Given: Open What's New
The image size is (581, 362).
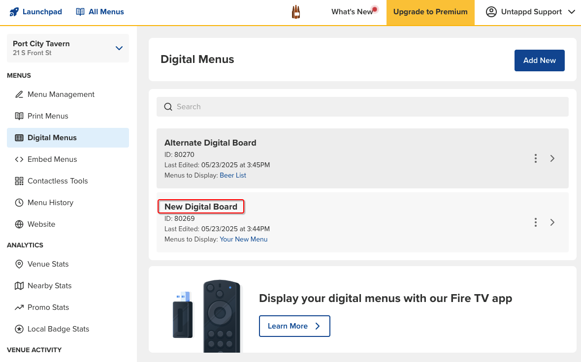Looking at the screenshot, I should [x=352, y=12].
